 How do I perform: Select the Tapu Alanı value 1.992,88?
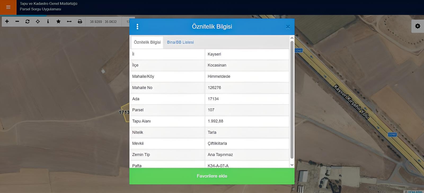[x=247, y=121]
